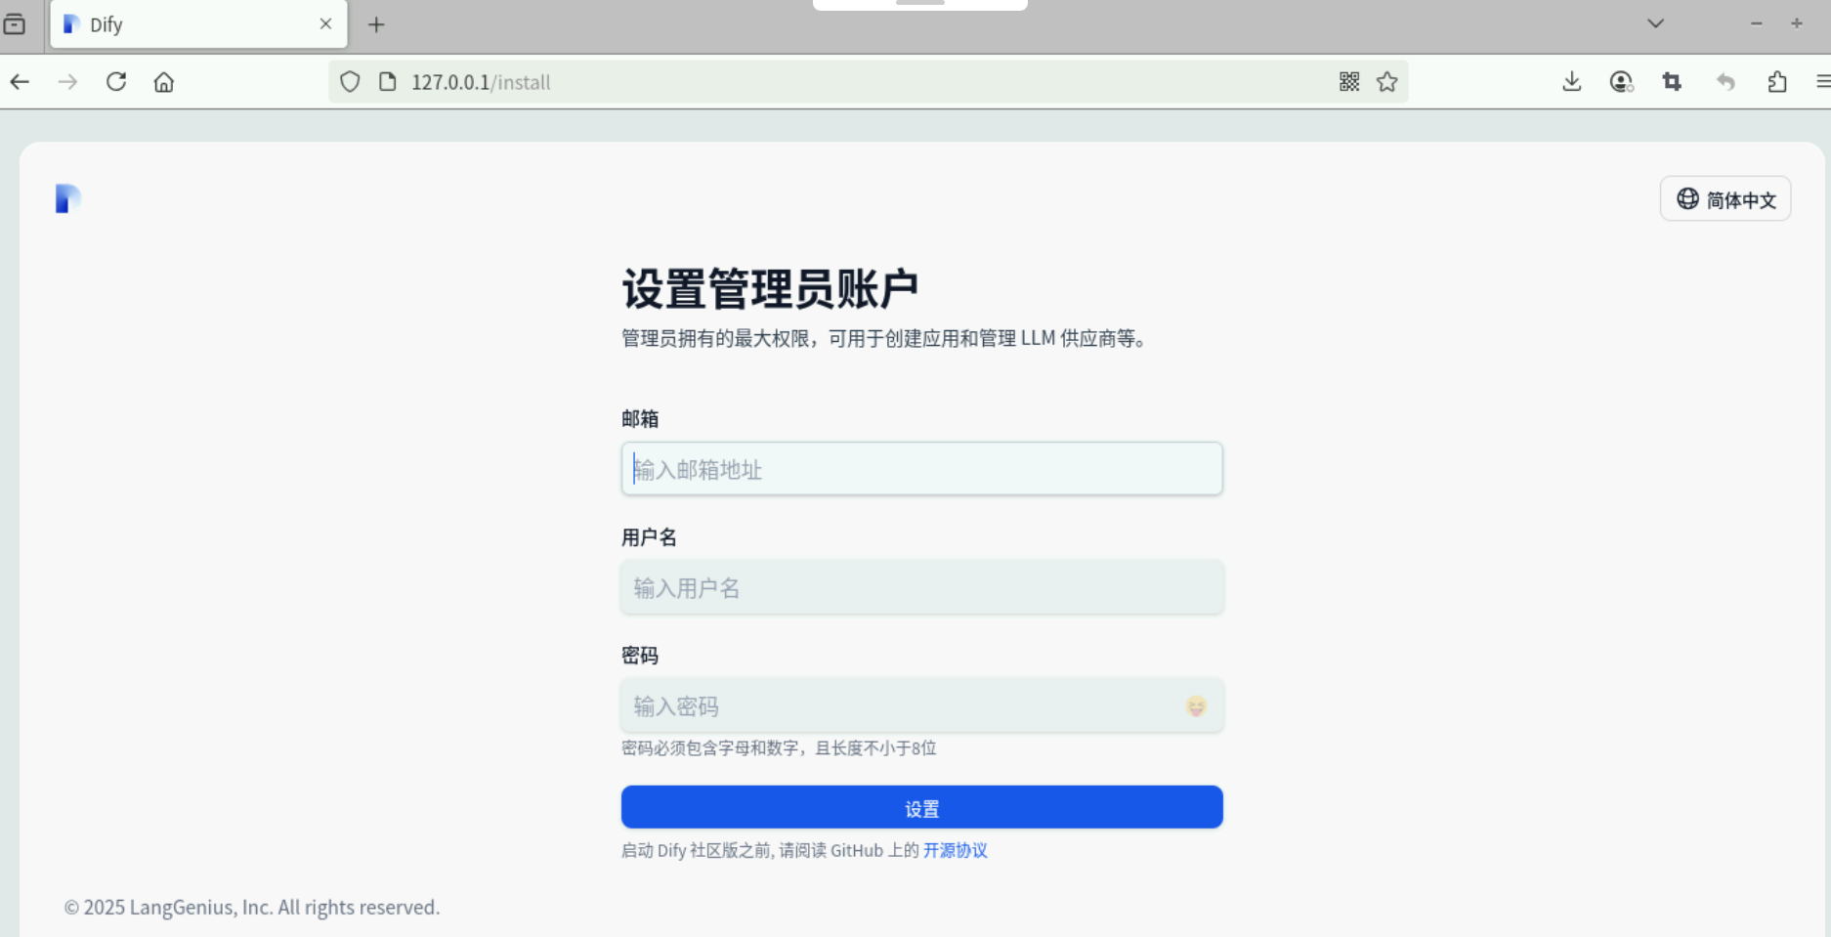Click the browser account icon
Viewport: 1831px width, 937px height.
(1622, 81)
